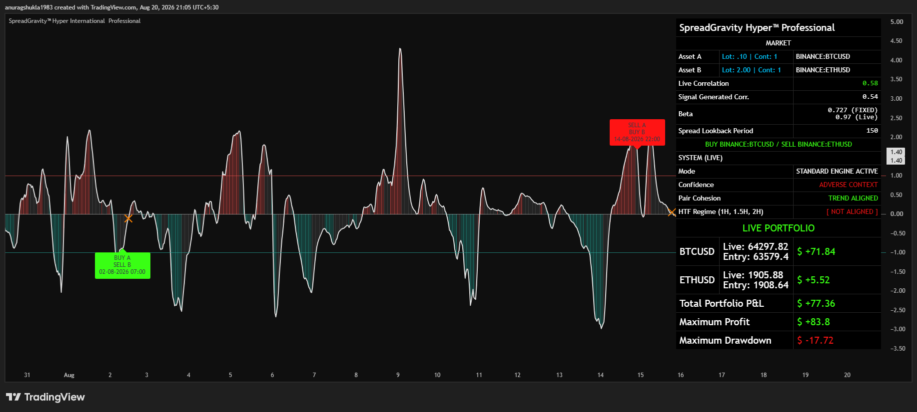Click the Pair Cohesion label
Image resolution: width=917 pixels, height=412 pixels.
click(x=699, y=199)
